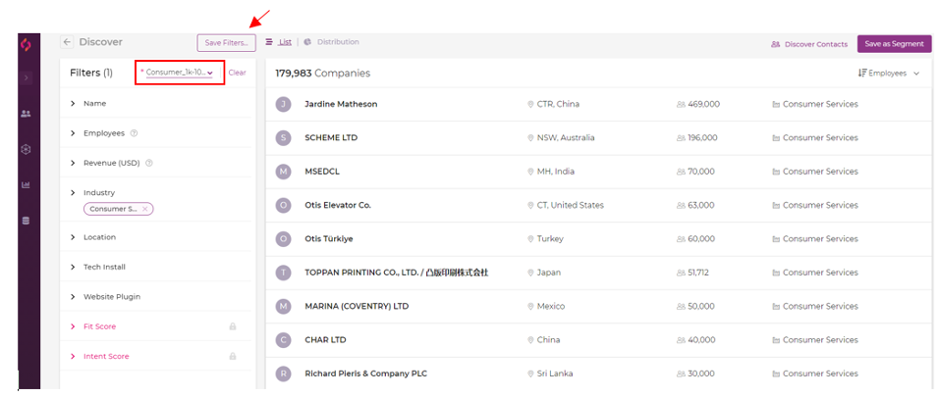Click the MH, India location text
Image resolution: width=937 pixels, height=398 pixels.
(556, 172)
